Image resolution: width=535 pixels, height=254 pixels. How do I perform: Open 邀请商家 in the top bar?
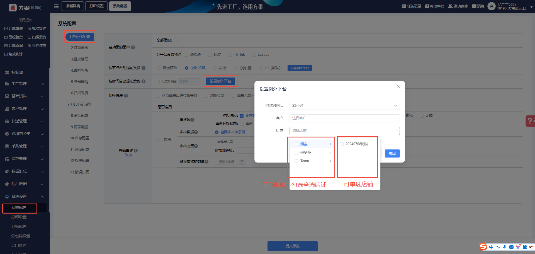pyautogui.click(x=458, y=6)
